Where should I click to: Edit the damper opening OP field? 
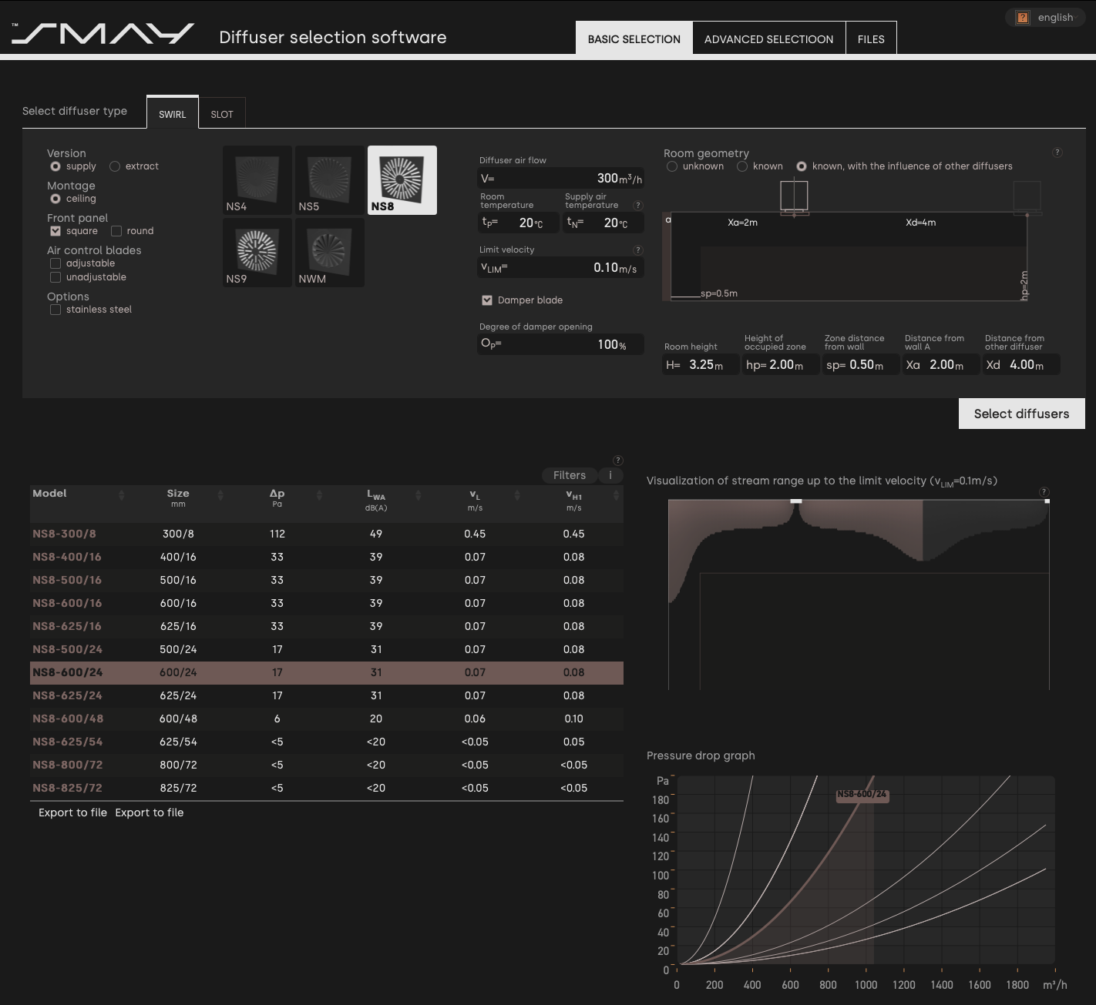point(561,344)
